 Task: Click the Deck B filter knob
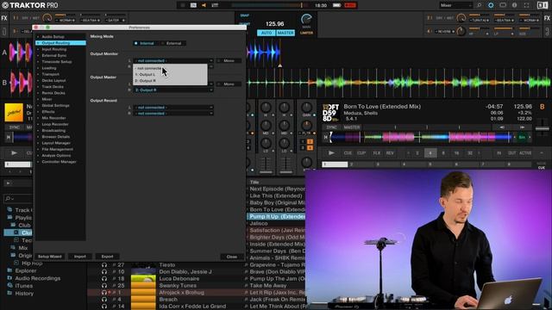coord(307,125)
